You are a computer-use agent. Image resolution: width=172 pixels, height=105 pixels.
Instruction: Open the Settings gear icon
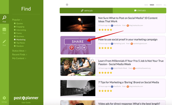coord(4,98)
